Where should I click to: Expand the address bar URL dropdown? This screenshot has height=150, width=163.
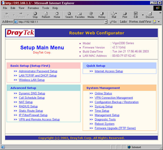(x=106, y=22)
